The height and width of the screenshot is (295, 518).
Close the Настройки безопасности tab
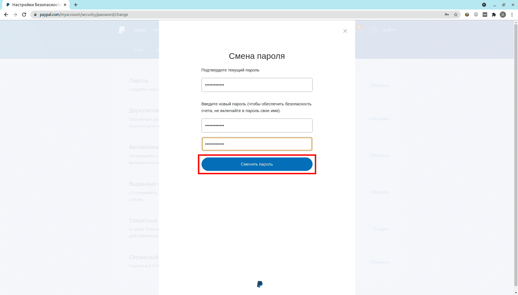pos(65,5)
